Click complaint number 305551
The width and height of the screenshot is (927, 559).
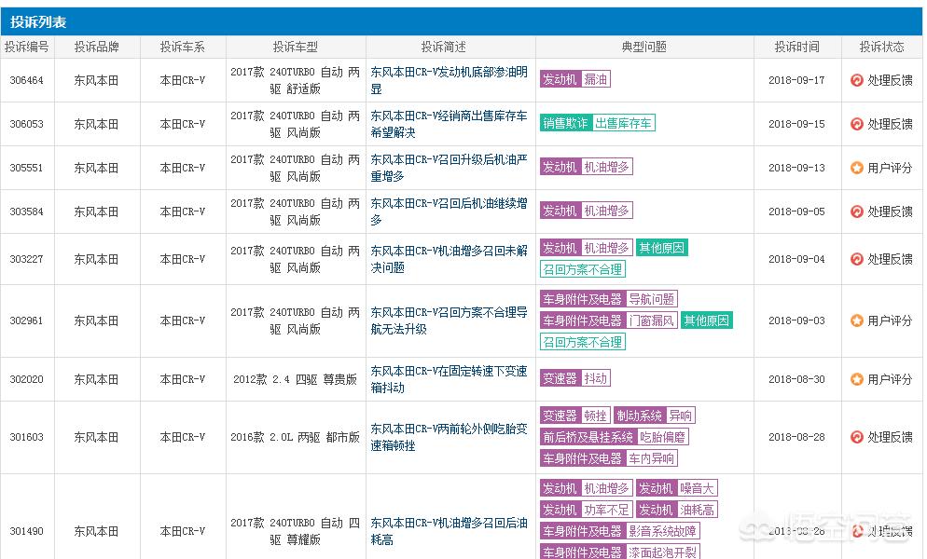tap(27, 168)
